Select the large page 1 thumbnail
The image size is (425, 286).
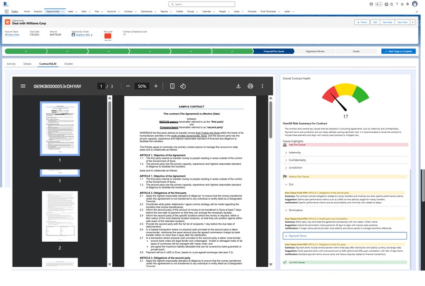(60, 129)
